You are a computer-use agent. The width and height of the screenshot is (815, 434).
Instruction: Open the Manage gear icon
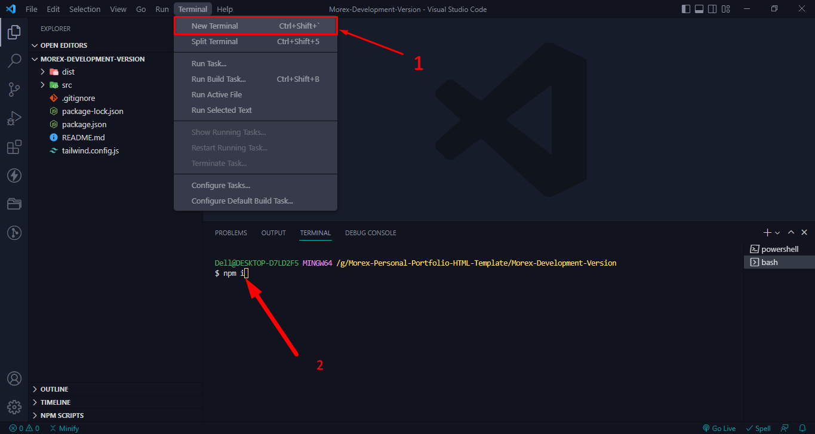pos(14,407)
